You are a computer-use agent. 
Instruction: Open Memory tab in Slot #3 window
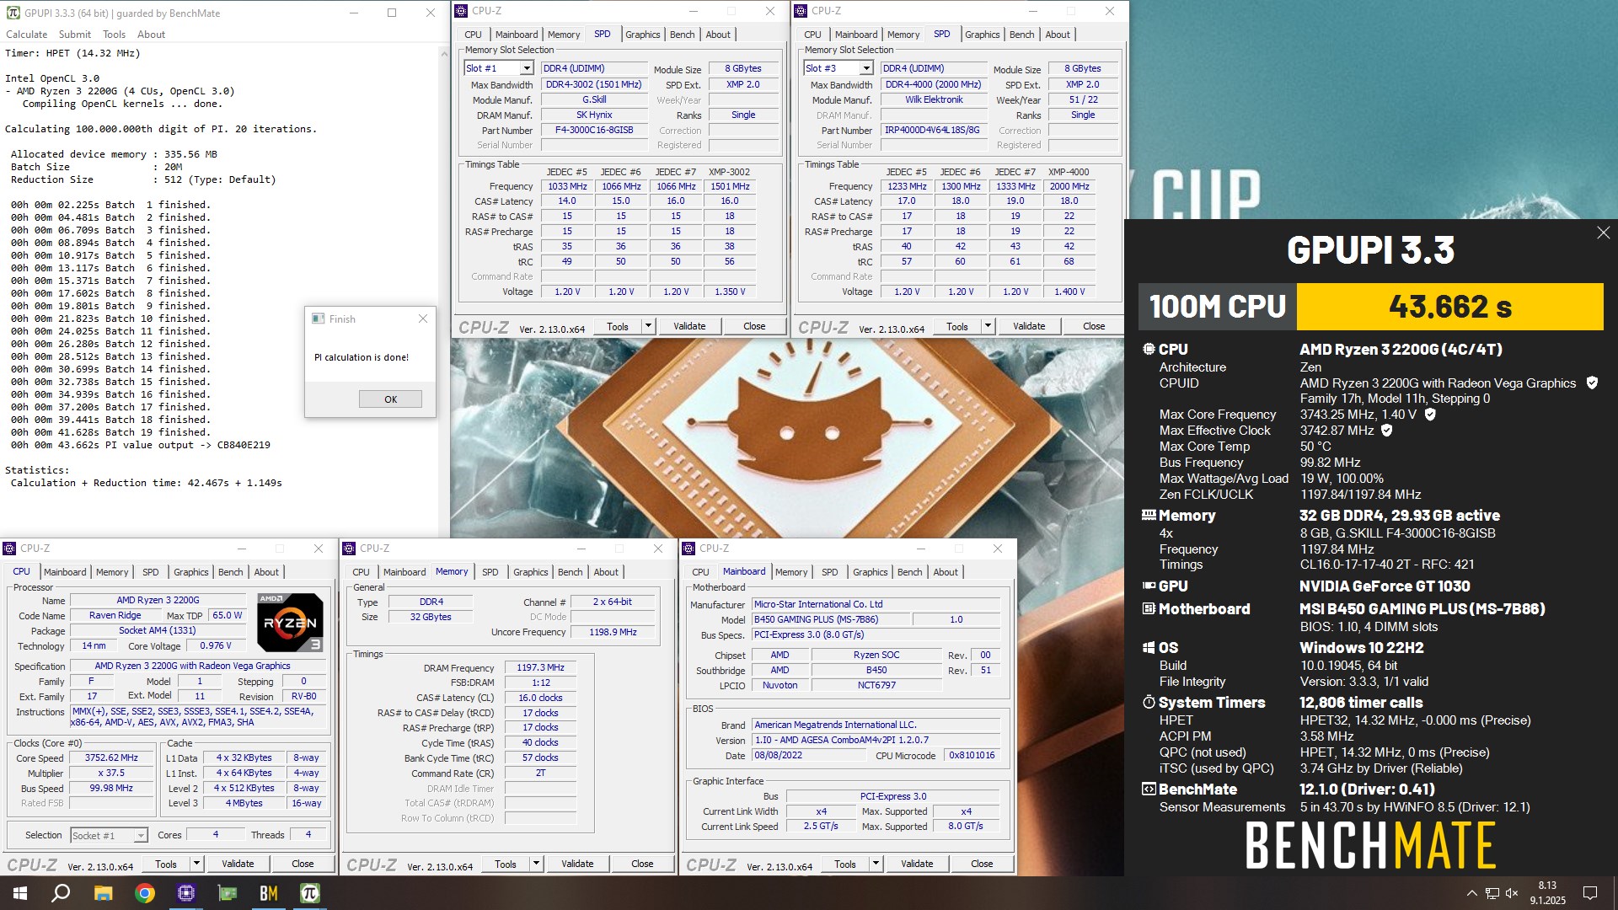point(903,35)
